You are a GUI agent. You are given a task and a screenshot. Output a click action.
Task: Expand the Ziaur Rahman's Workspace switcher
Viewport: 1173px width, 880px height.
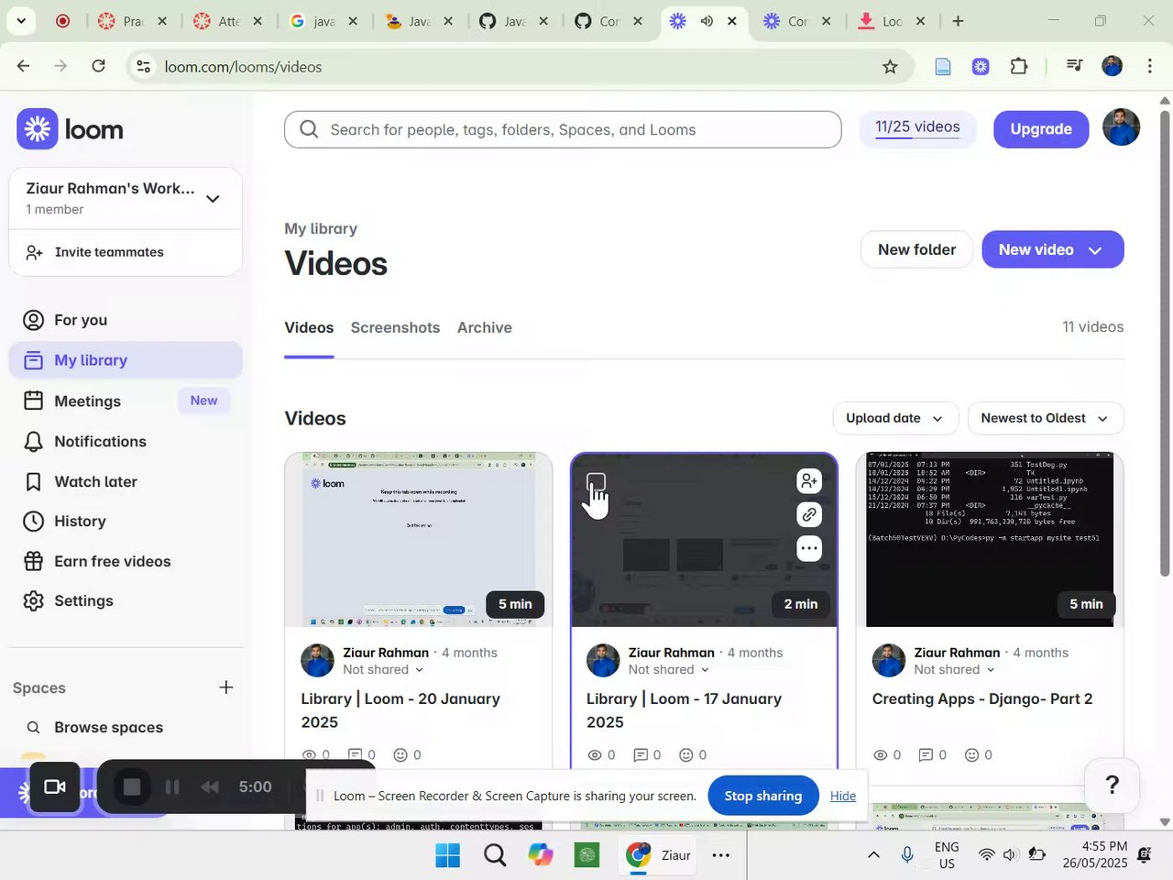tap(213, 198)
